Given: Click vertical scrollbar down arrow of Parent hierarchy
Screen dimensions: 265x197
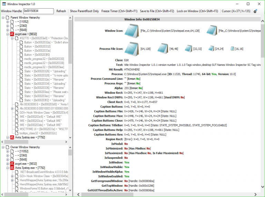Looking at the screenshot, I should pos(70,138).
